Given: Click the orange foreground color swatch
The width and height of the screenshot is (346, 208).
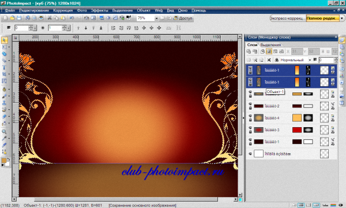Looking at the screenshot, I should tap(4, 161).
